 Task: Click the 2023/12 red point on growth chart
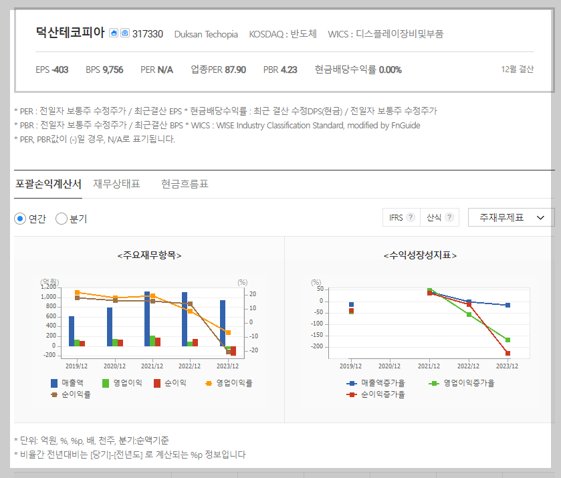508,354
